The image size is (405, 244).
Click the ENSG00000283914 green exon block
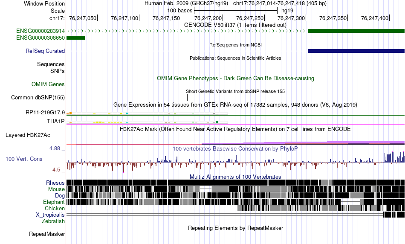point(356,31)
